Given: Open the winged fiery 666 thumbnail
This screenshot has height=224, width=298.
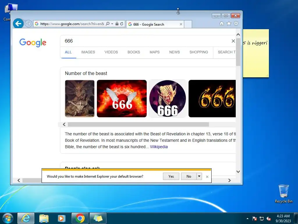Looking at the screenshot, I should tap(122, 99).
